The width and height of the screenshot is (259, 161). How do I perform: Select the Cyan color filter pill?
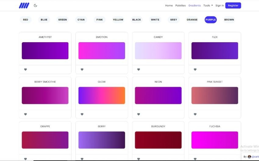(x=81, y=20)
